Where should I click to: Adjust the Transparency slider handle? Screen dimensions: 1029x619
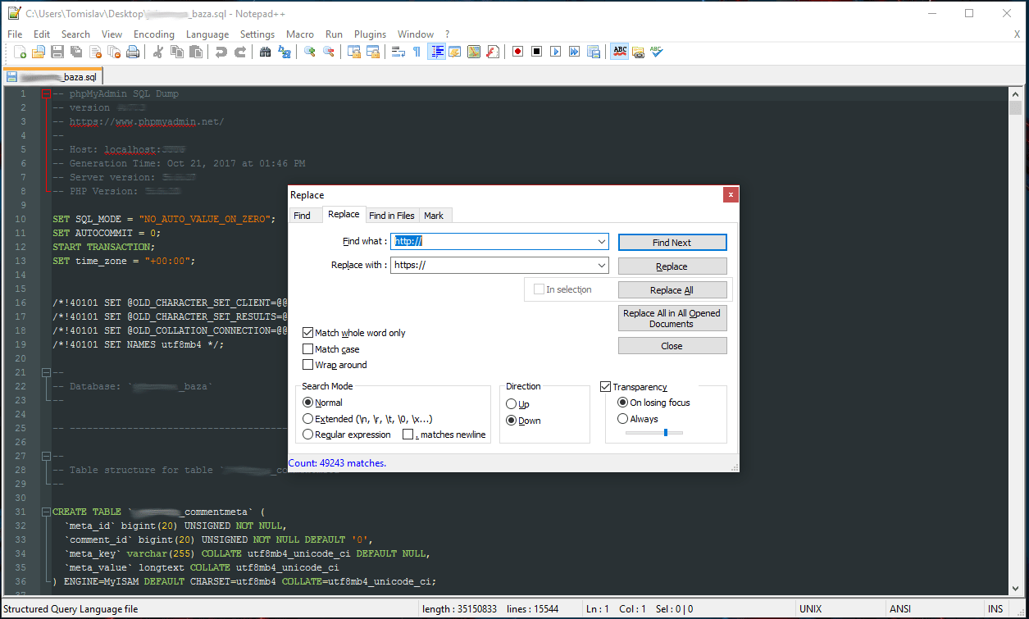point(666,432)
